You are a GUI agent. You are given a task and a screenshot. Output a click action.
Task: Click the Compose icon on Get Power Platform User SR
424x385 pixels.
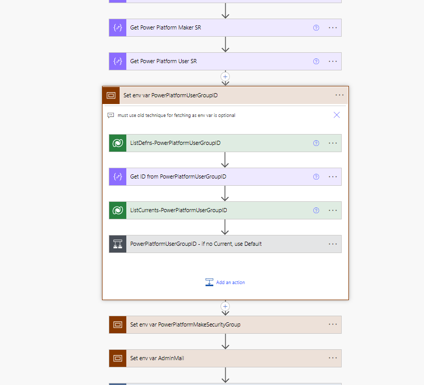(118, 61)
